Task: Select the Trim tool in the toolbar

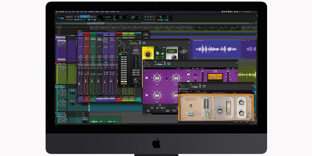Action: tap(82, 17)
